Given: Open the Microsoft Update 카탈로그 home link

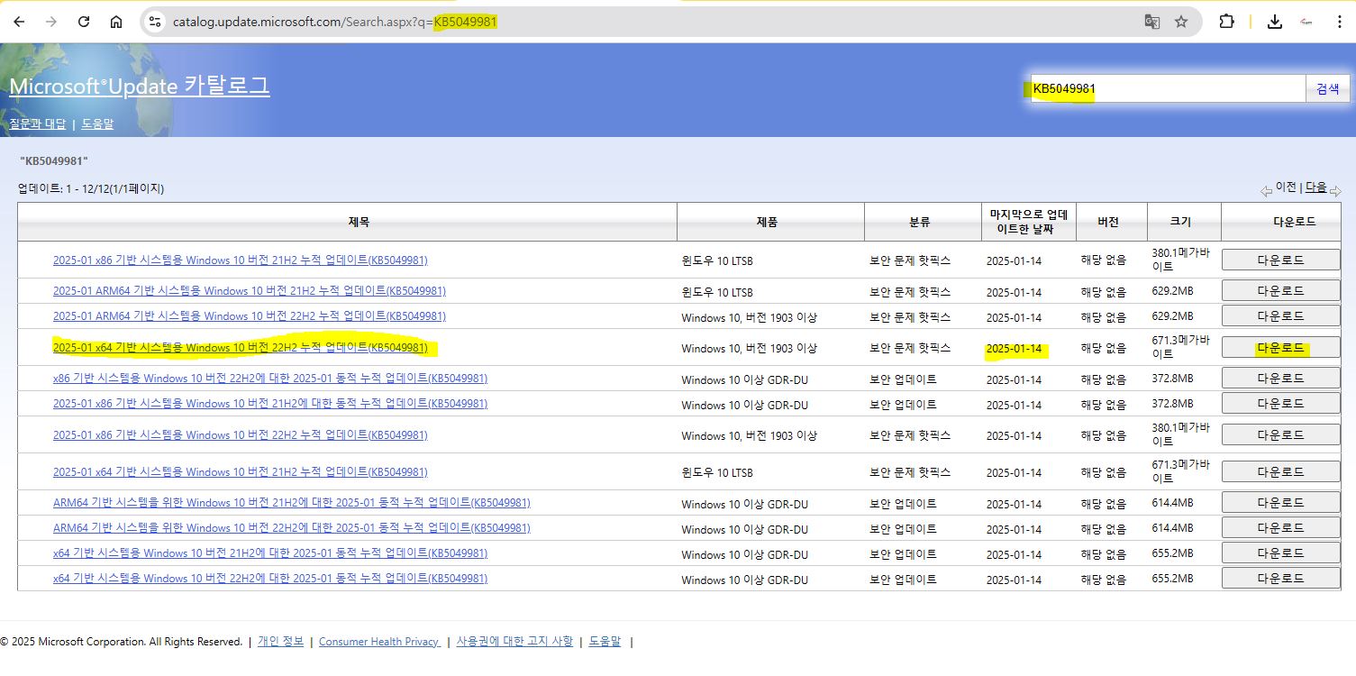Looking at the screenshot, I should [140, 87].
